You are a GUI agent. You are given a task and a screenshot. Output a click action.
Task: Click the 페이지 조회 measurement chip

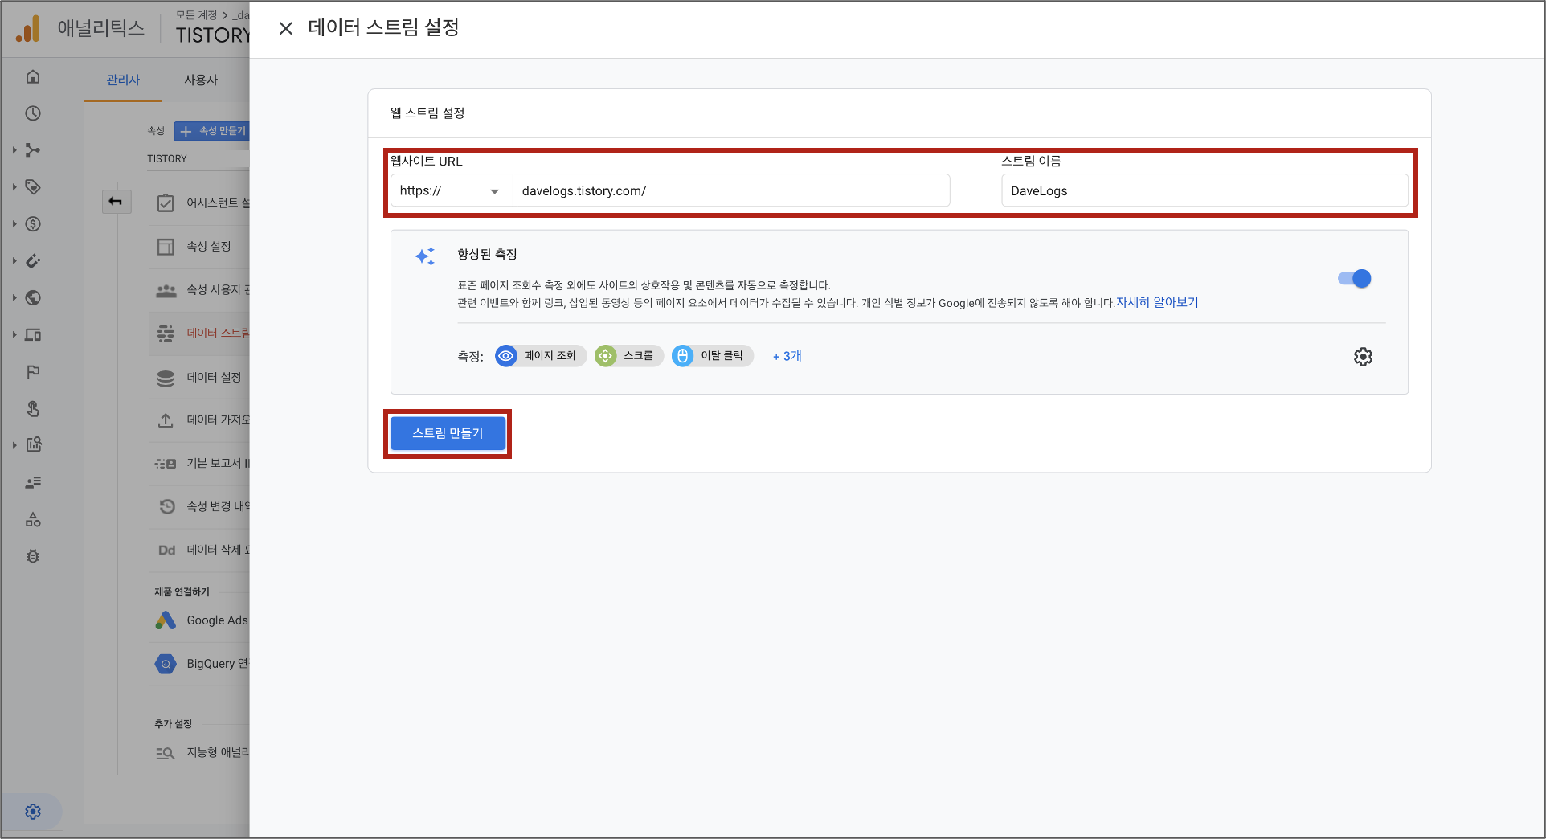click(541, 356)
